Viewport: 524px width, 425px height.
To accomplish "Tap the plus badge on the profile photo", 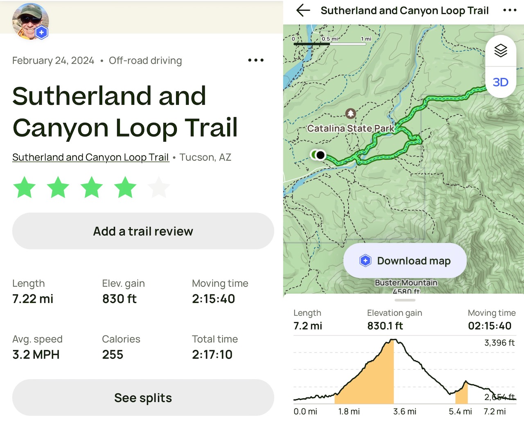I will (41, 32).
